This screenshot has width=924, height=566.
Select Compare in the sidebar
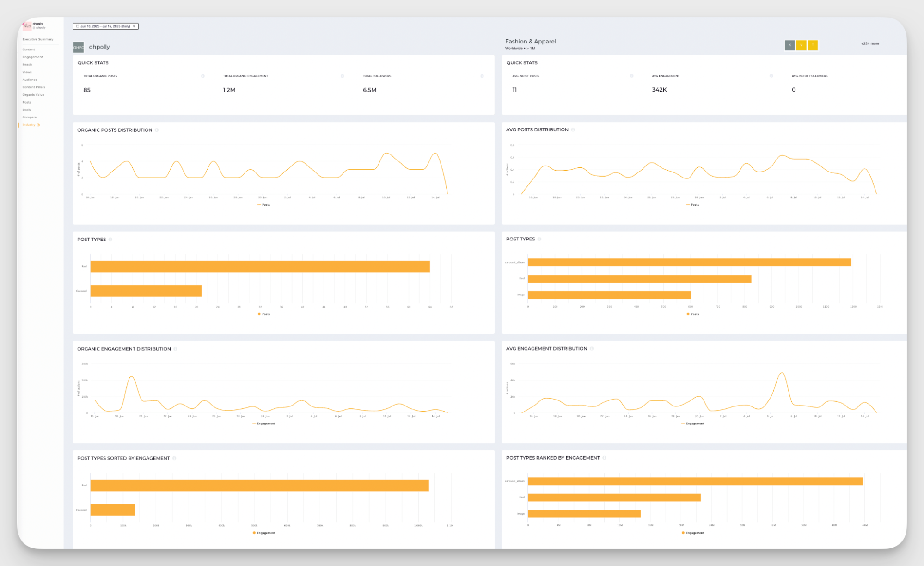point(30,117)
